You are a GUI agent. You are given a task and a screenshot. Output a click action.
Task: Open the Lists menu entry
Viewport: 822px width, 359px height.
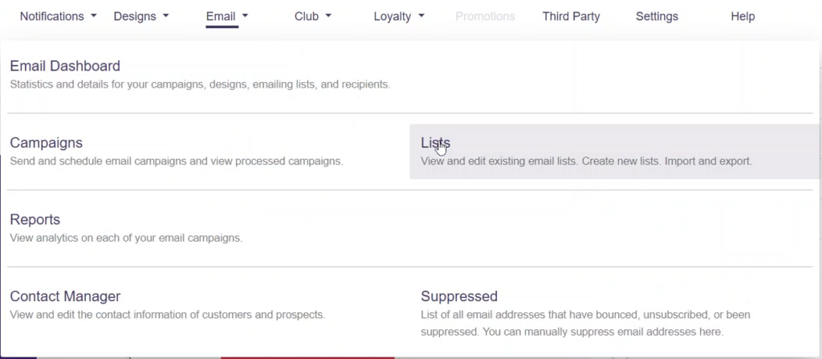[435, 143]
